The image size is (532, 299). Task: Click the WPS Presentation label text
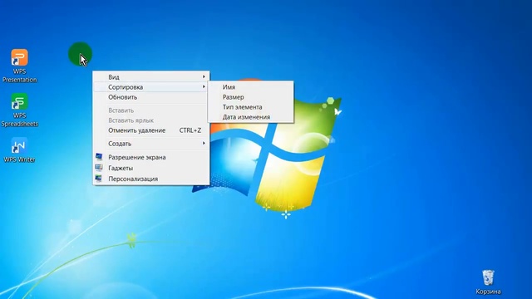coord(20,76)
